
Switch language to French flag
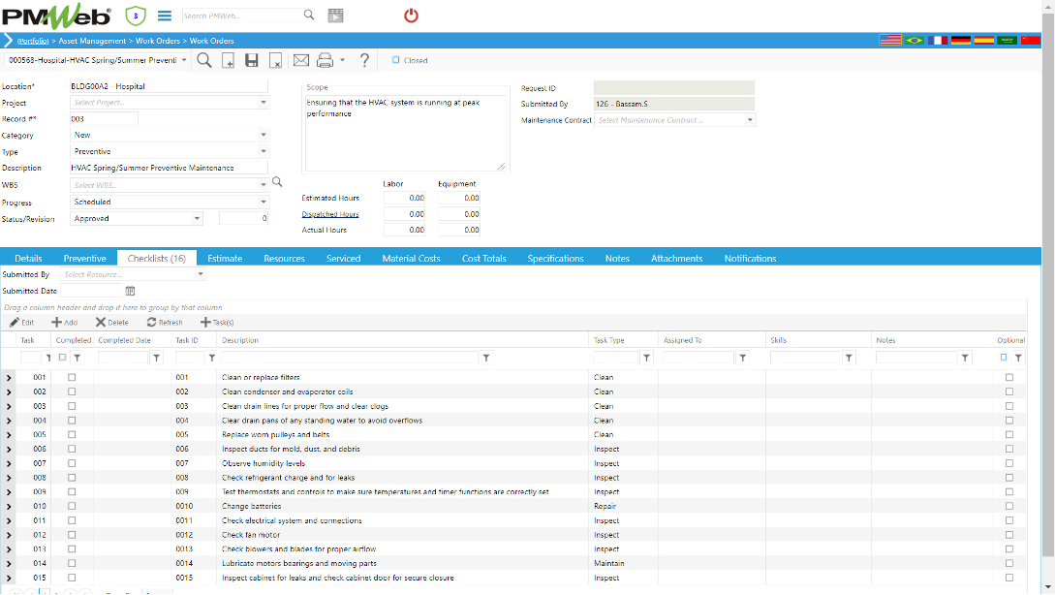click(937, 41)
